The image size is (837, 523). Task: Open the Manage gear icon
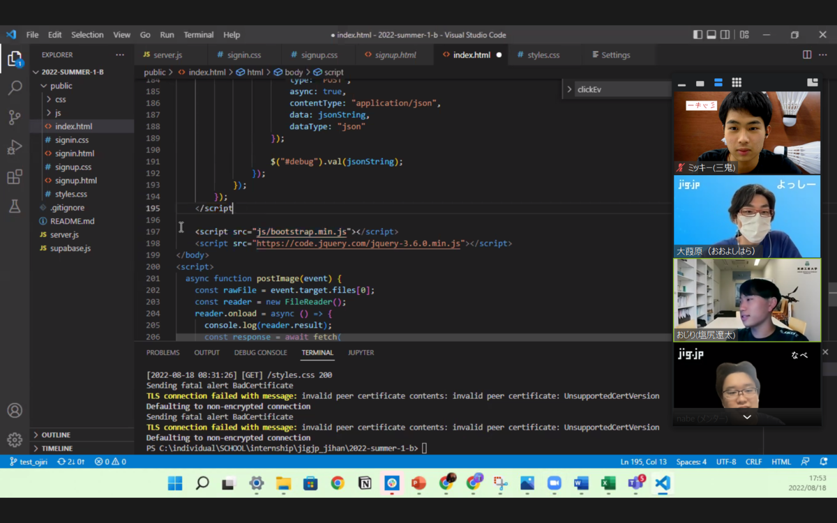coord(15,439)
